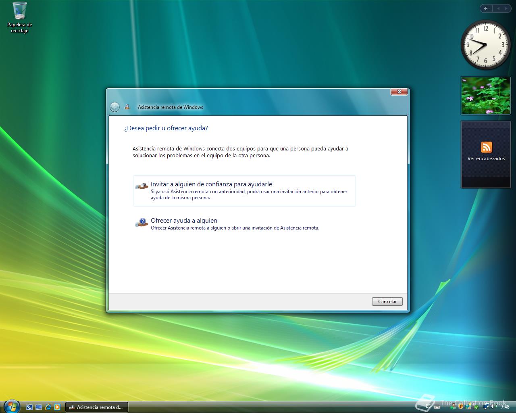Click the Asistencia remota taskbar button
This screenshot has width=516, height=413.
[x=96, y=407]
